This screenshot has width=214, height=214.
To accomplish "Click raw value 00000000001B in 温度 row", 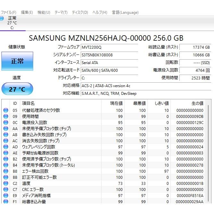I will pos(190,184).
